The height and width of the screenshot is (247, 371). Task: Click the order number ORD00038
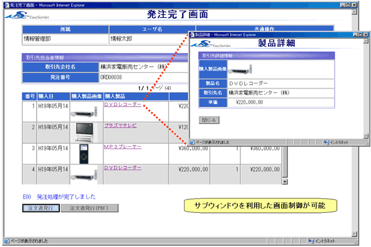111,77
